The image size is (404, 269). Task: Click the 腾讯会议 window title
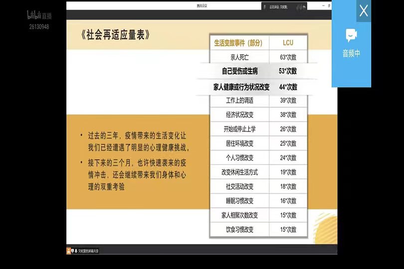[202, 6]
